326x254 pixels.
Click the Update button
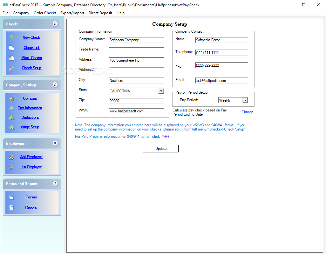(x=161, y=149)
